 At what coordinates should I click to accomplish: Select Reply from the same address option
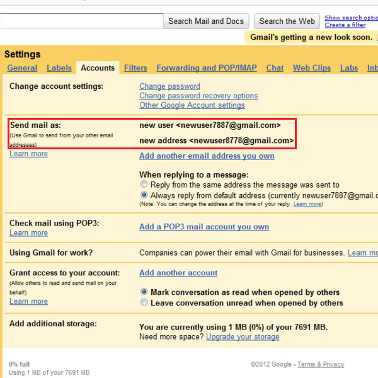(x=144, y=185)
